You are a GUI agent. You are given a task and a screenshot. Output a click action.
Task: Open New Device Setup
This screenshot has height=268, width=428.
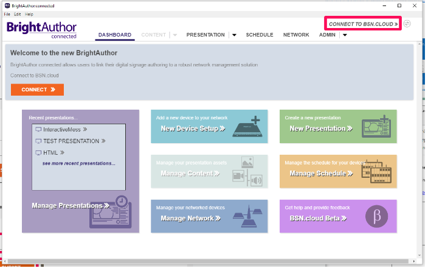[193, 129]
